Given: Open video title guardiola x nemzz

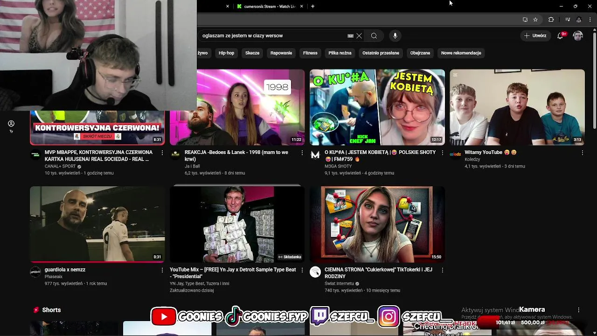Looking at the screenshot, I should point(65,270).
